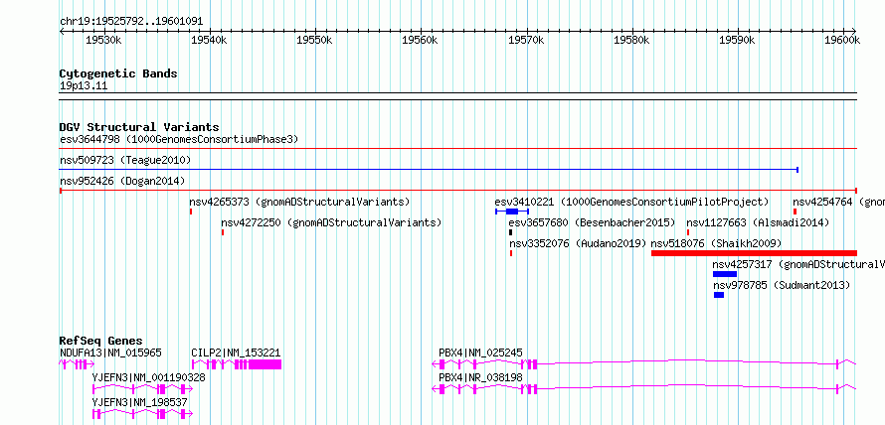885x425 pixels.
Task: Open variant label nsv4272250 (gnomADStructuralVariants)
Action: pyautogui.click(x=331, y=222)
